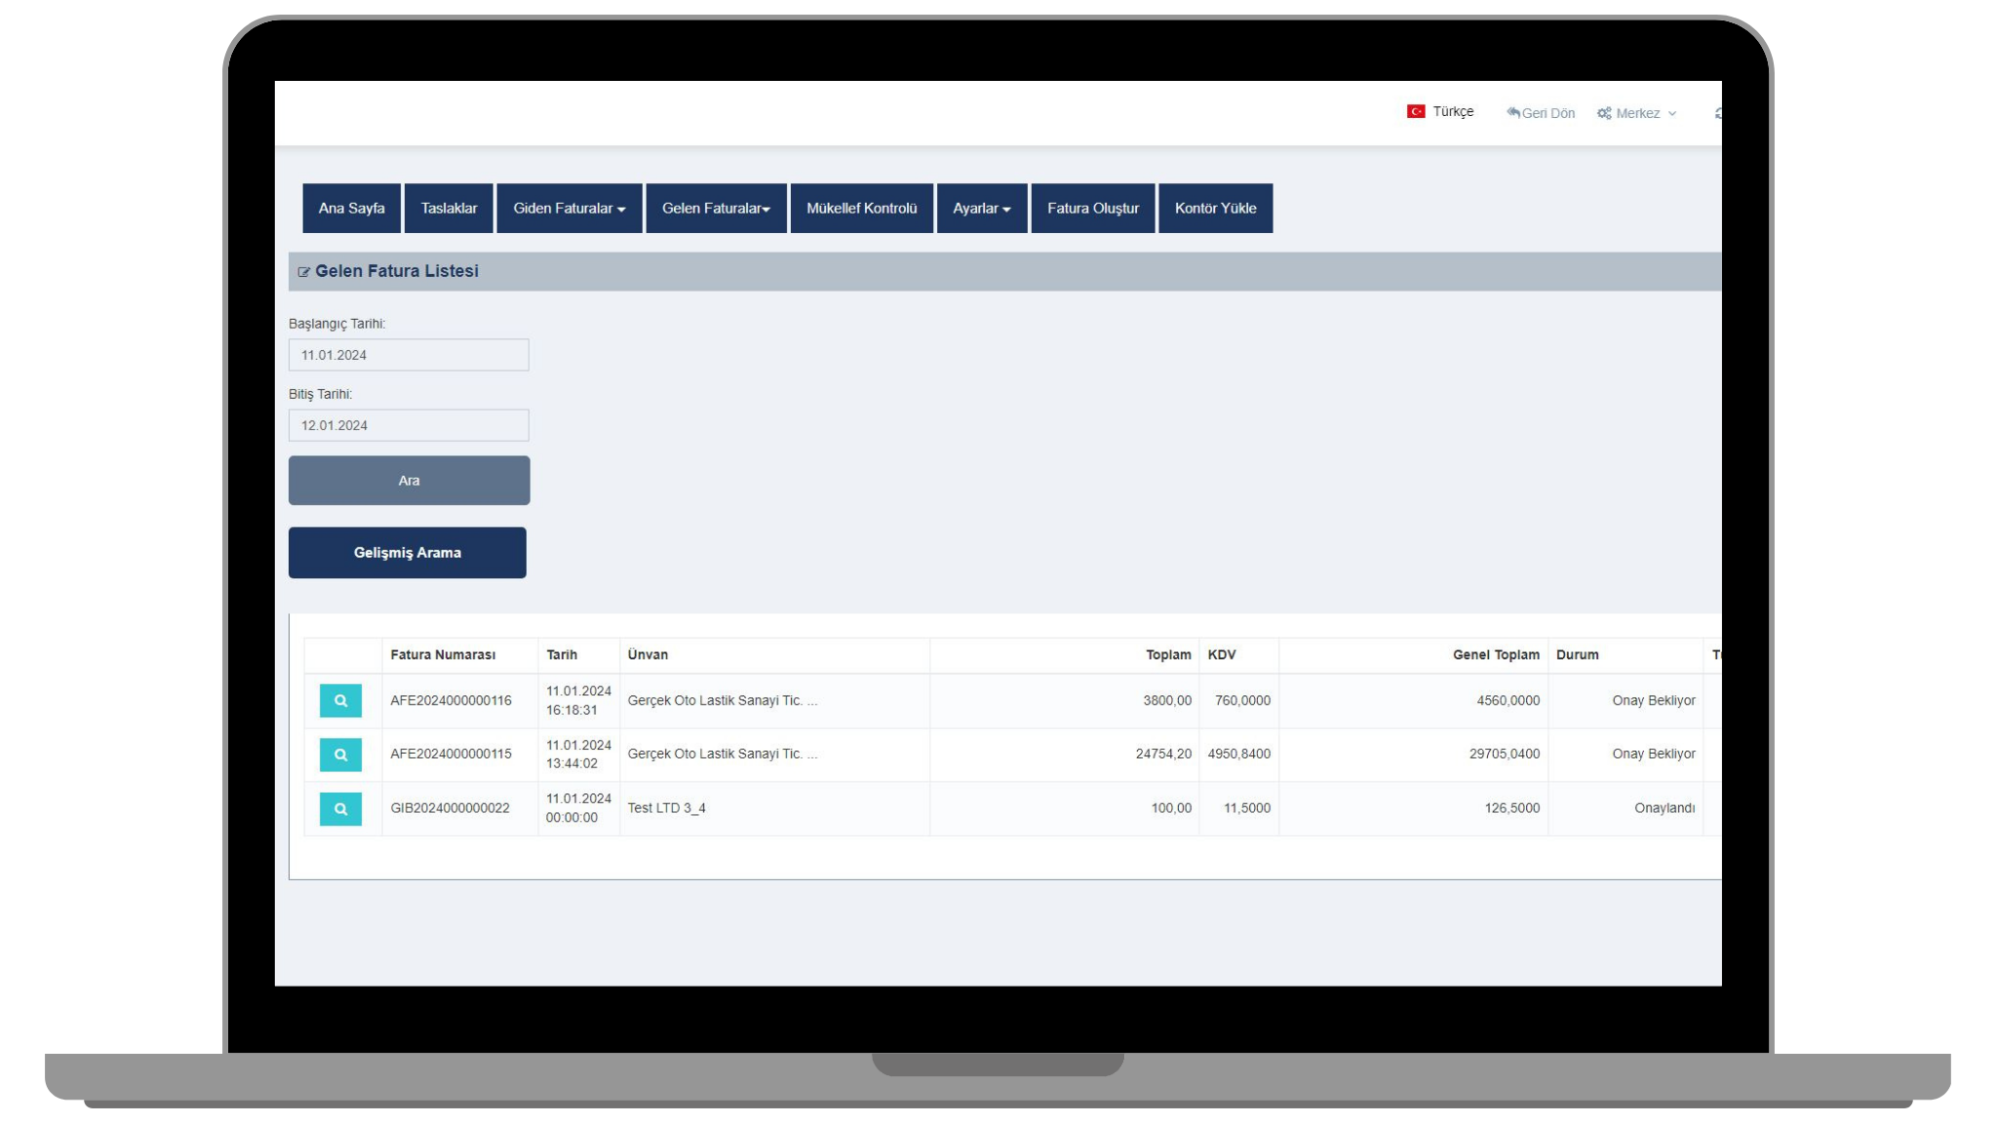This screenshot has height=1123, width=1997.
Task: Select invoice number GIB2024000000022 cell
Action: 460,808
